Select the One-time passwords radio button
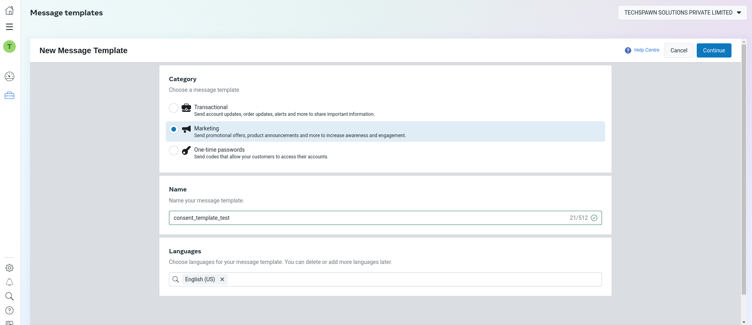Screen dimensions: 752x325 (174, 150)
